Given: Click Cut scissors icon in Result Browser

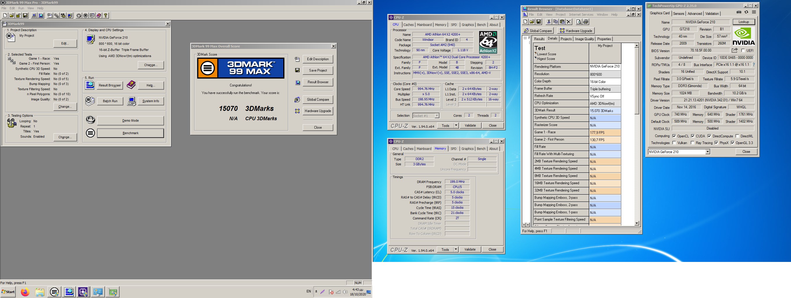Looking at the screenshot, I should tap(549, 22).
